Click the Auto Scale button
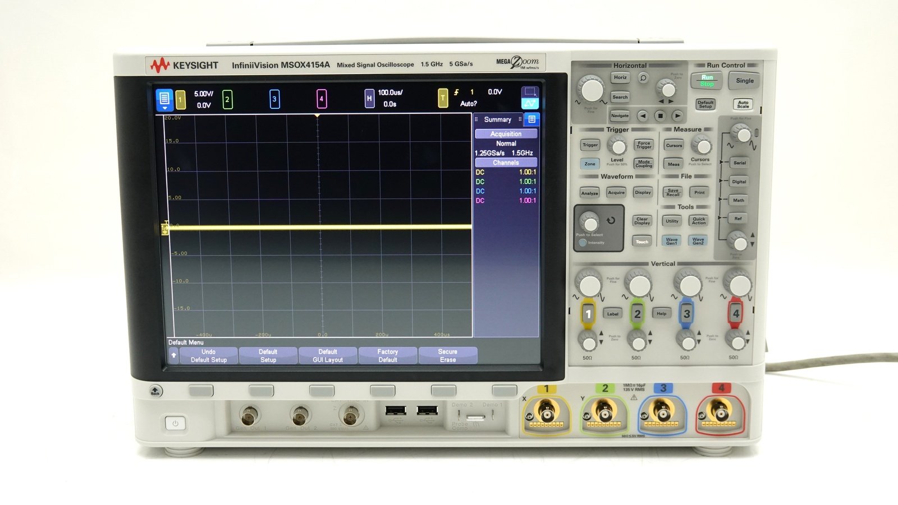 (743, 104)
